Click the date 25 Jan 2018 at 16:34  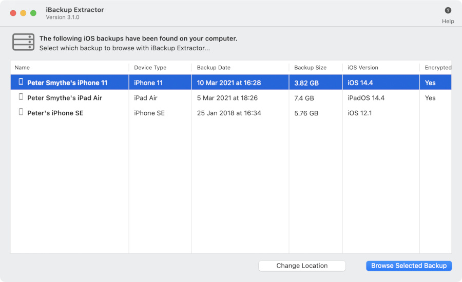pos(229,113)
